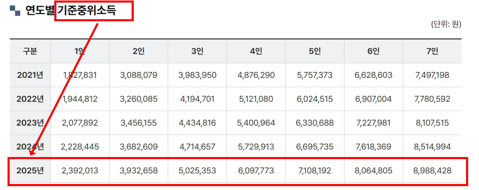Click the value 4,876,290
This screenshot has height=190, width=479.
click(256, 75)
